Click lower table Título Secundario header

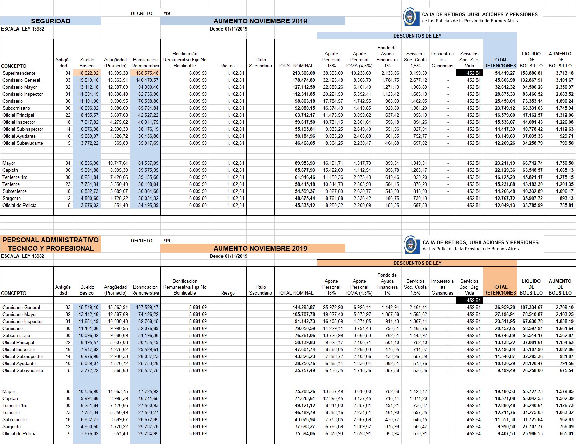coord(260,290)
